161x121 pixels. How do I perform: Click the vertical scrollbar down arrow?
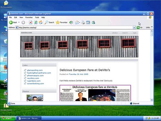(x=152, y=100)
